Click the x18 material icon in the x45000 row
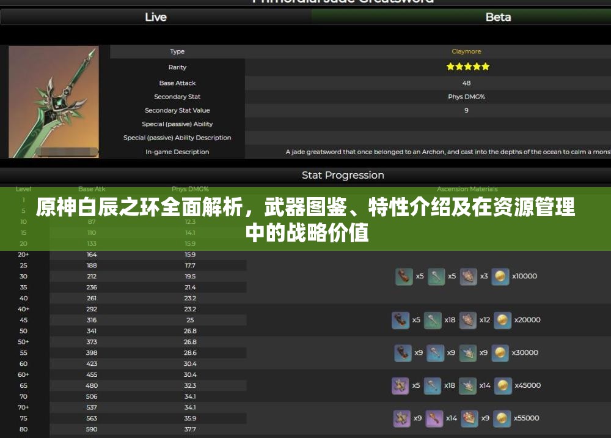This screenshot has height=438, width=611. [433, 386]
